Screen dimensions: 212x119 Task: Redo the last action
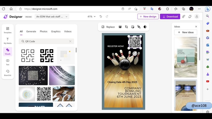[x=107, y=16]
